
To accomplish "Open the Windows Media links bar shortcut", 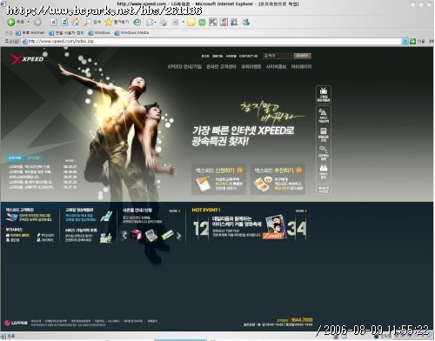I will (x=131, y=33).
